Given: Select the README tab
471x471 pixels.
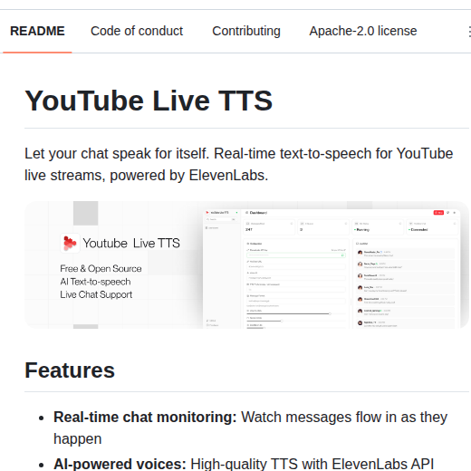Looking at the screenshot, I should 37,31.
